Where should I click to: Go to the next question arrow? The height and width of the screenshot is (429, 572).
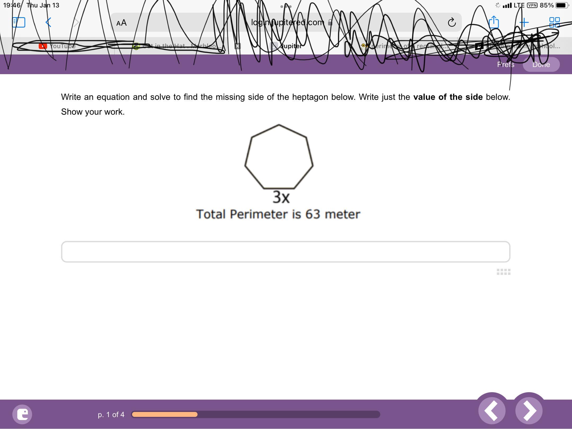point(529,411)
